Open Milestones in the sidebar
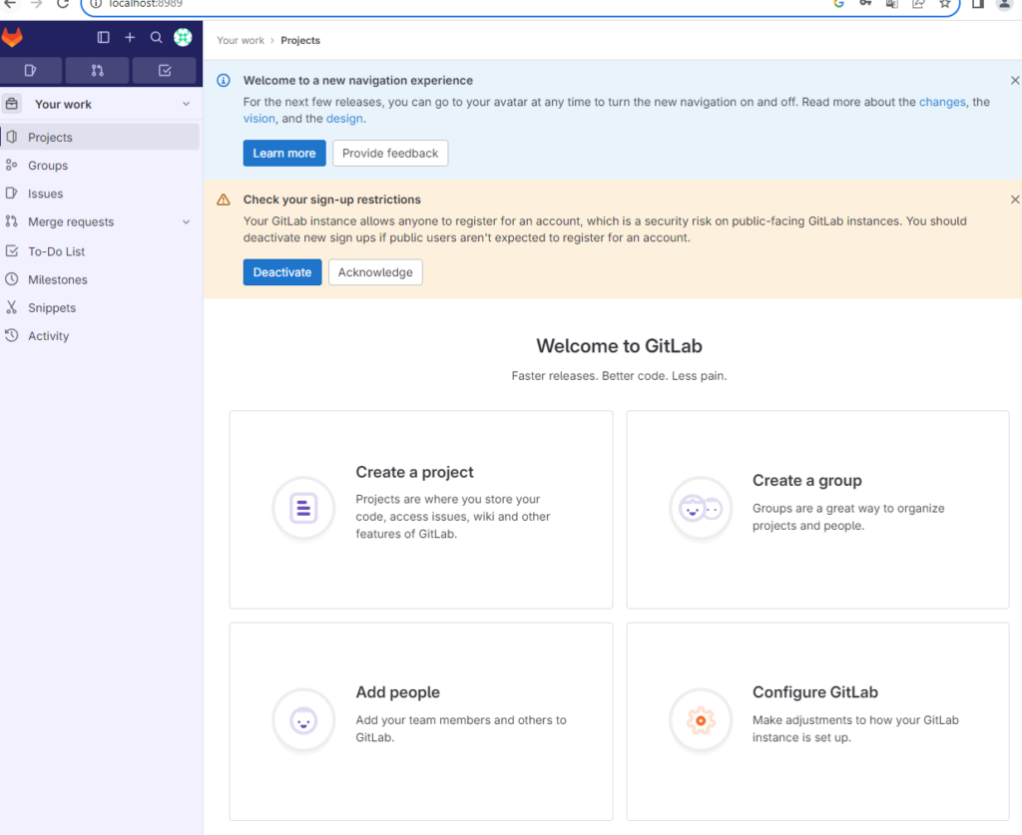Viewport: 1022px width, 835px height. [57, 280]
